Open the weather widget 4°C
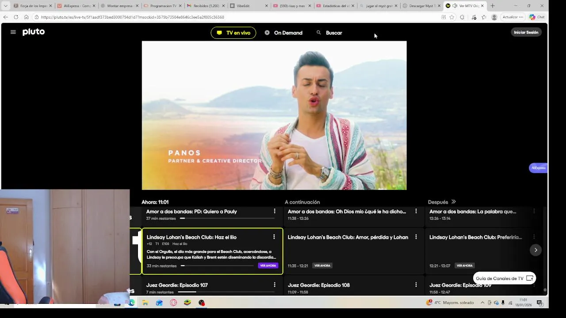 [x=450, y=303]
